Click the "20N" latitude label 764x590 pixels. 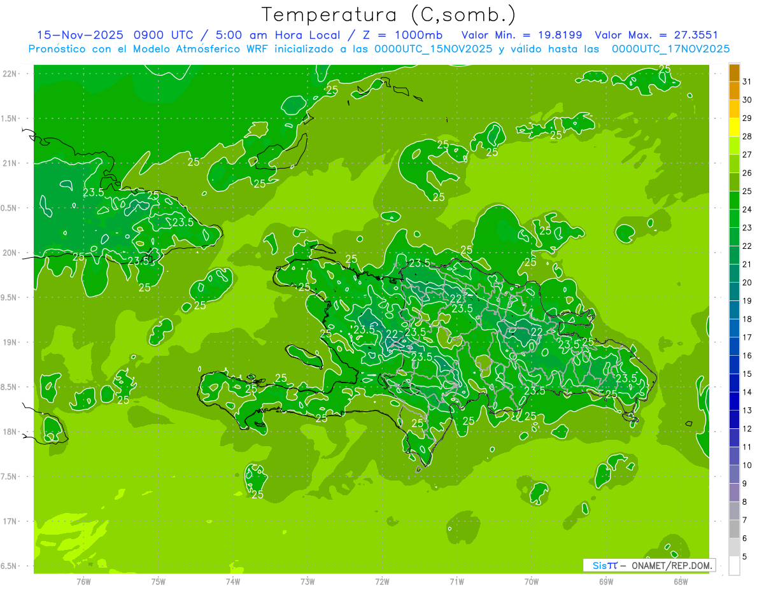click(x=9, y=253)
